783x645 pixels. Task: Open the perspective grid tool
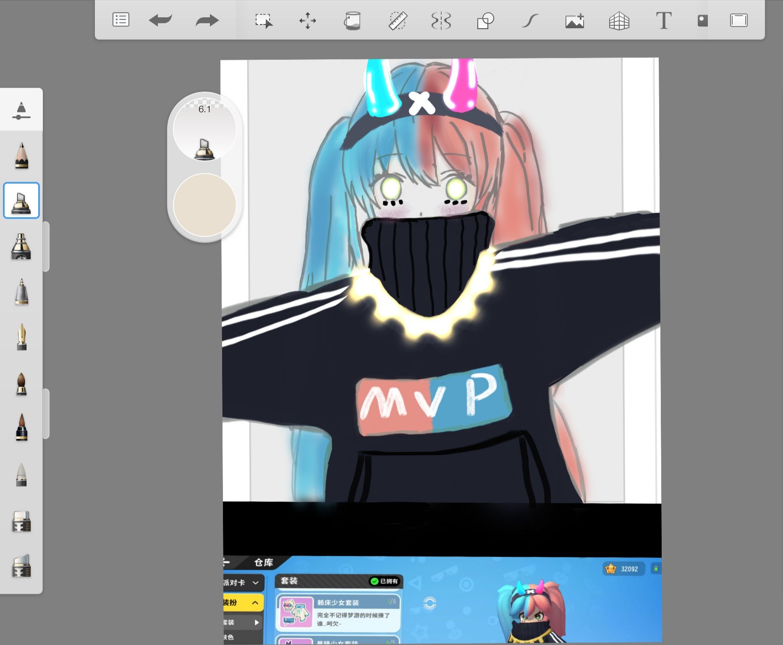coord(619,20)
